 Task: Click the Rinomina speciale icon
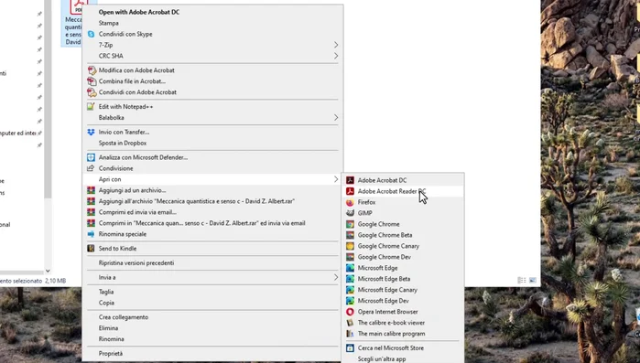(91, 234)
